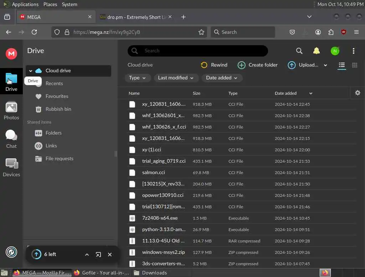Click the 7z2408-x64.exe file icon
The height and width of the screenshot is (277, 365).
tap(132, 218)
